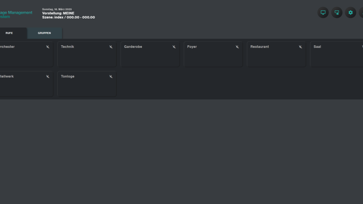Image resolution: width=363 pixels, height=204 pixels.
Task: Click mute icon on Orchester card
Action: point(48,47)
